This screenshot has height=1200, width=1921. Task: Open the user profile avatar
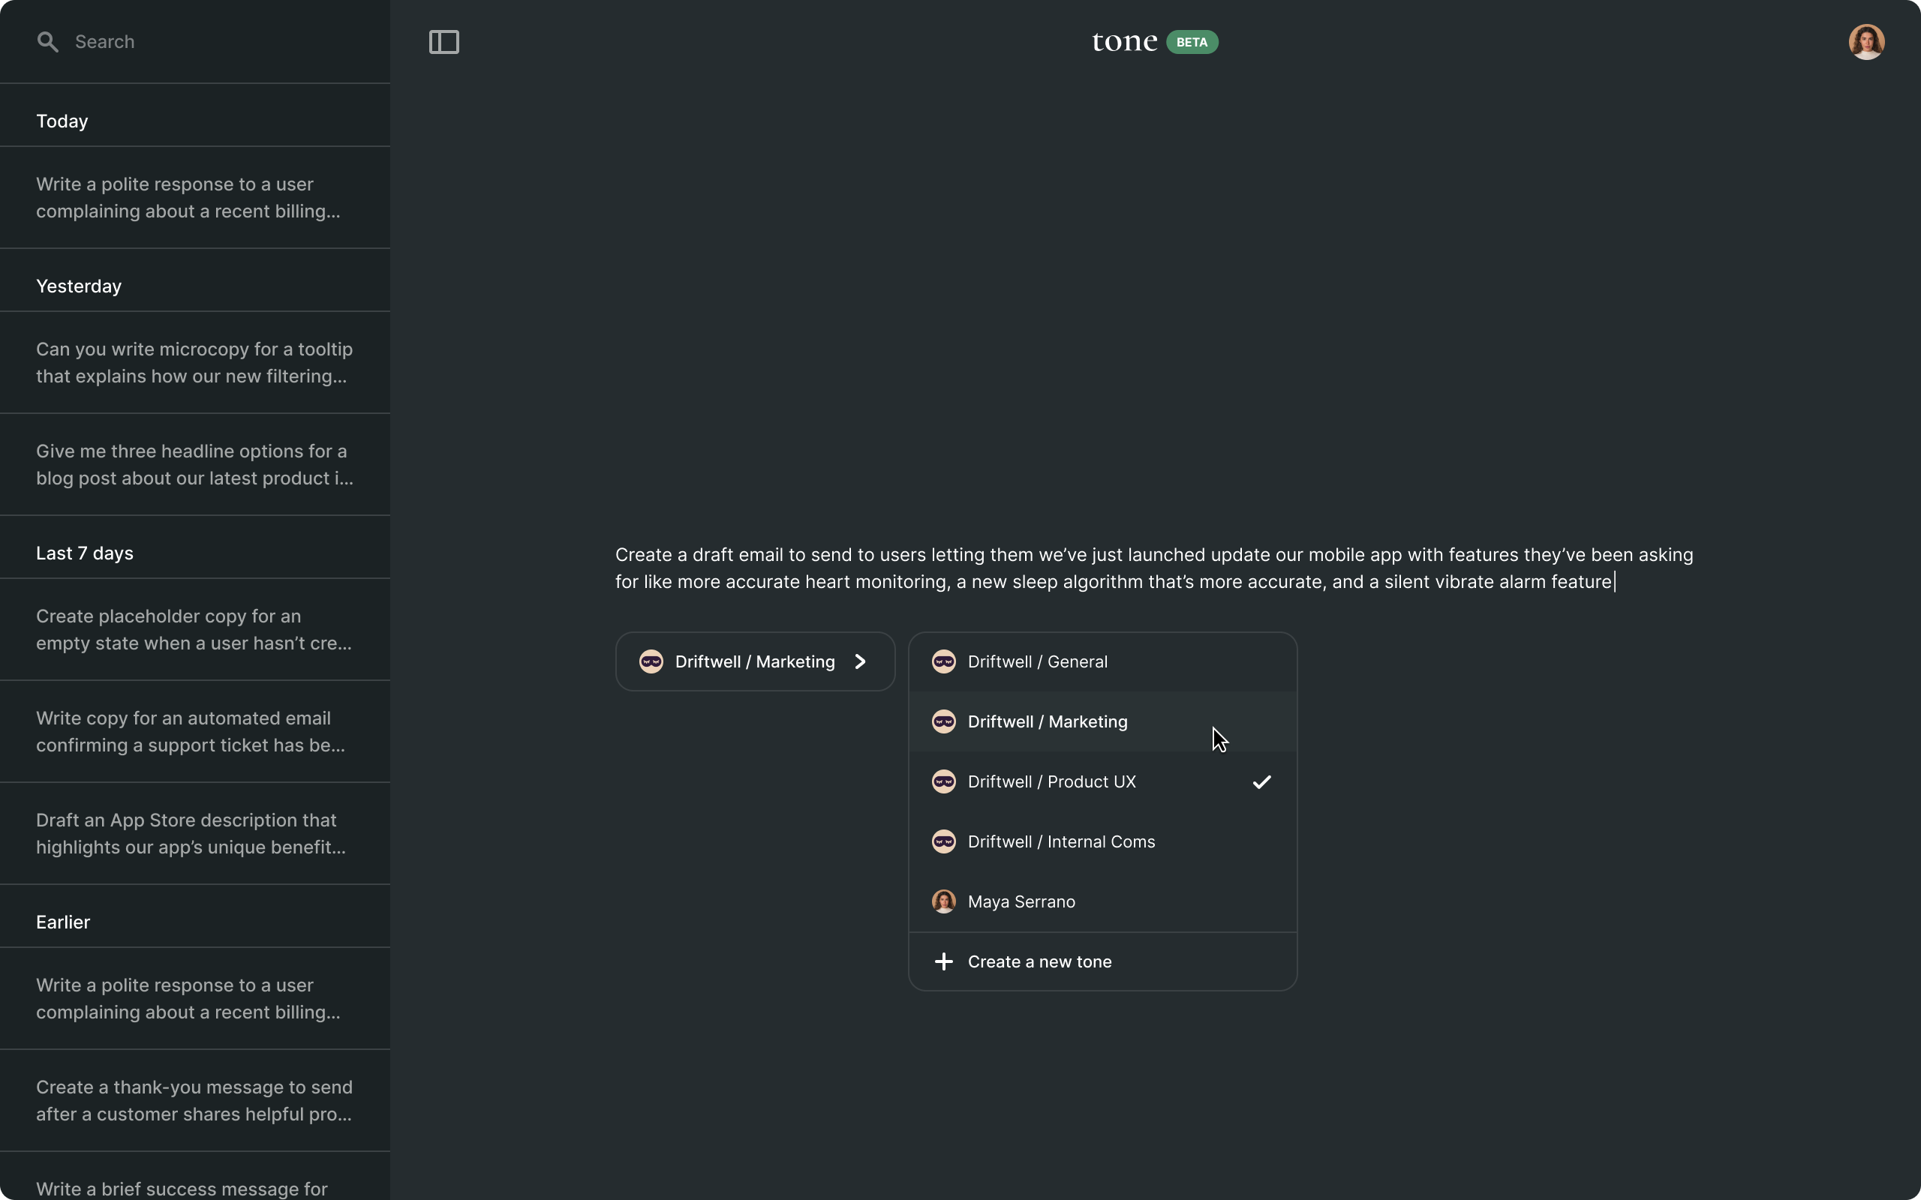[1865, 42]
